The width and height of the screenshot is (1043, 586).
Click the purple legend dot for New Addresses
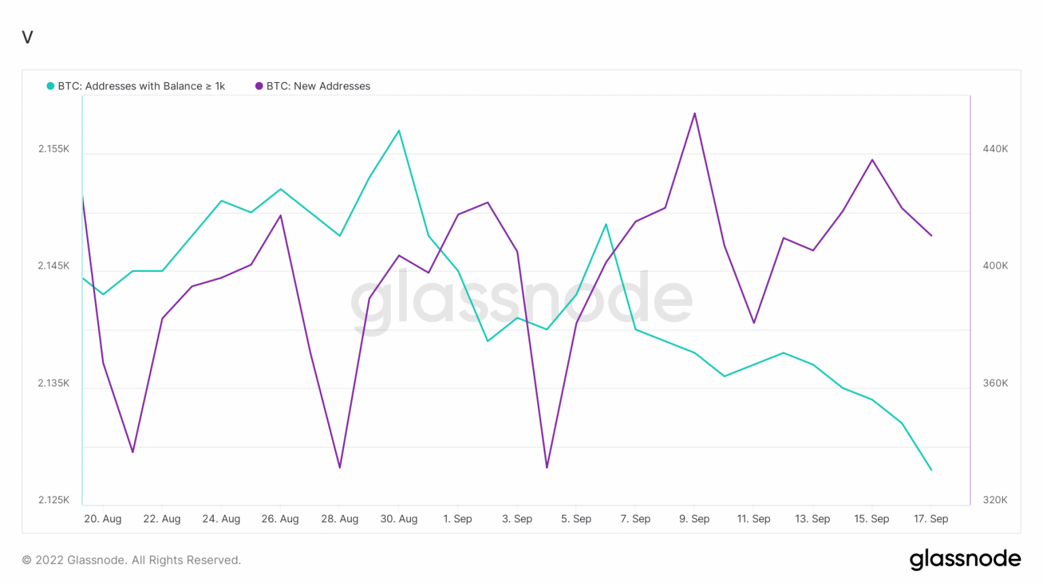coord(259,86)
